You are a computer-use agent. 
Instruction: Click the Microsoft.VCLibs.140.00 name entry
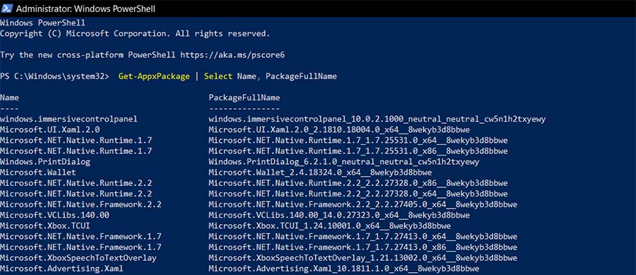54,215
